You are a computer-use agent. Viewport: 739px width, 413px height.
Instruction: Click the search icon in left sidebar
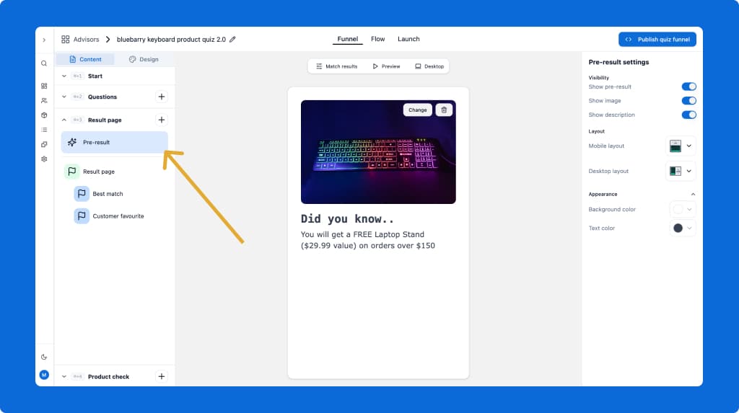click(x=44, y=63)
